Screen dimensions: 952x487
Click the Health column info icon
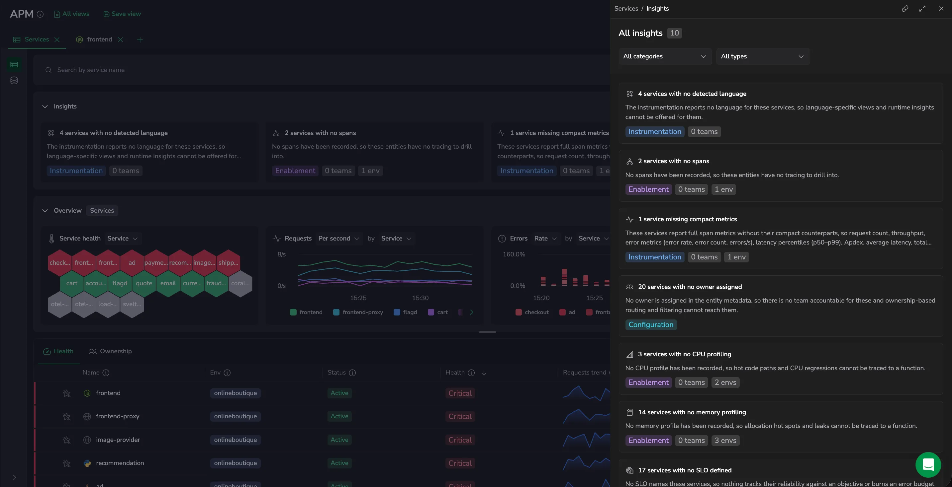click(x=471, y=373)
